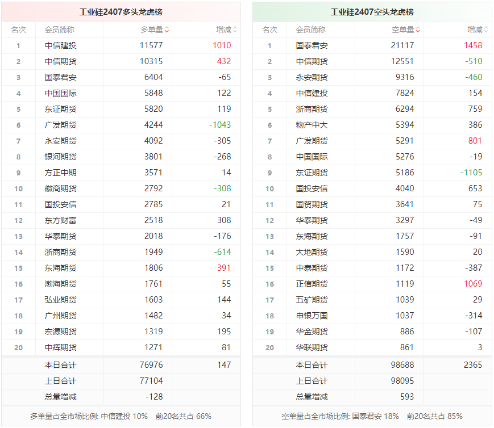Click 东证期货 short change value -1105

pyautogui.click(x=471, y=173)
